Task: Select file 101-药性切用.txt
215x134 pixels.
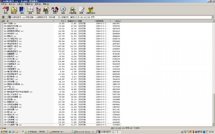Action: 11,29
